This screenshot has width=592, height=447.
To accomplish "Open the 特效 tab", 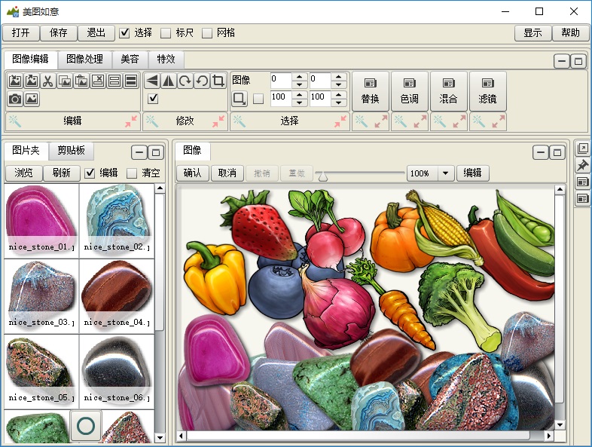I will coord(166,59).
